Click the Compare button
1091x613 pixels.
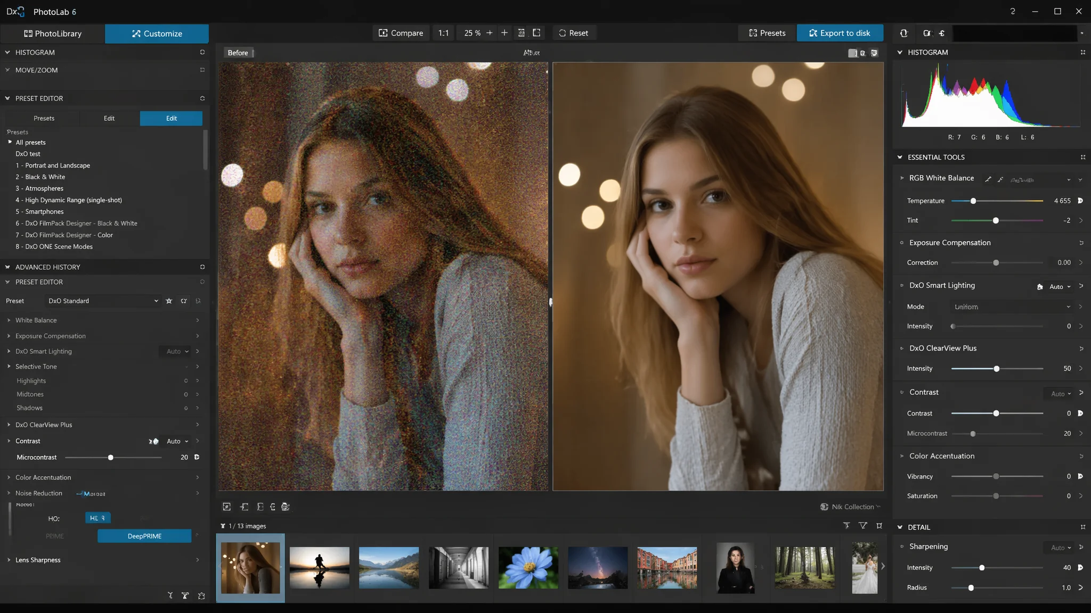click(x=401, y=33)
